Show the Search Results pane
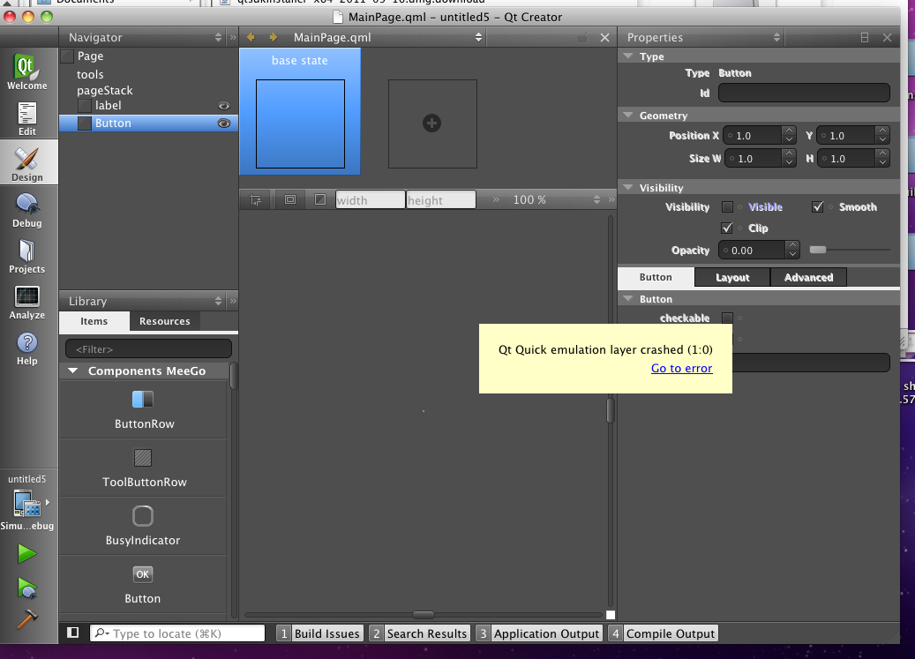915x659 pixels. 420,633
